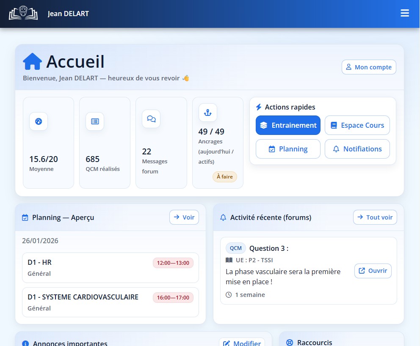Click Tout voir in forum activity panel
The width and height of the screenshot is (420, 346).
(375, 217)
